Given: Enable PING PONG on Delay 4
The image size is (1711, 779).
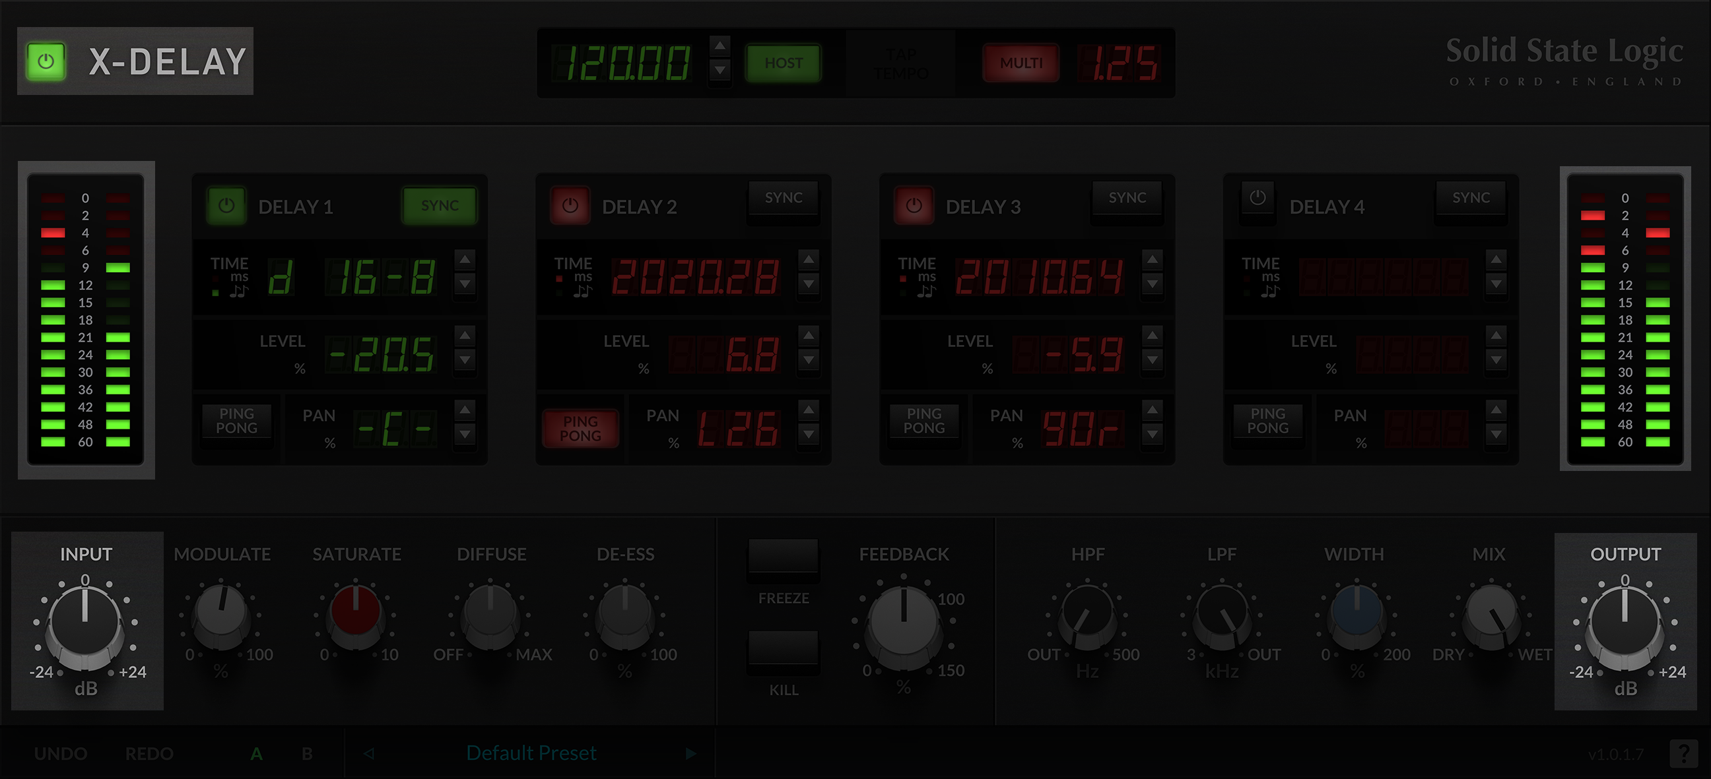Looking at the screenshot, I should click(1268, 421).
